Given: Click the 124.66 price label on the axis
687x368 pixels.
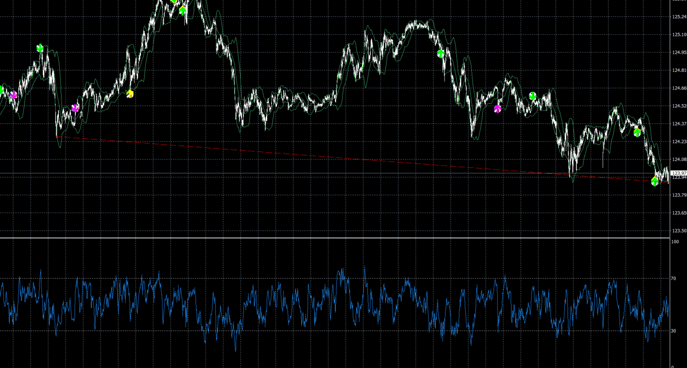Looking at the screenshot, I should click(679, 88).
